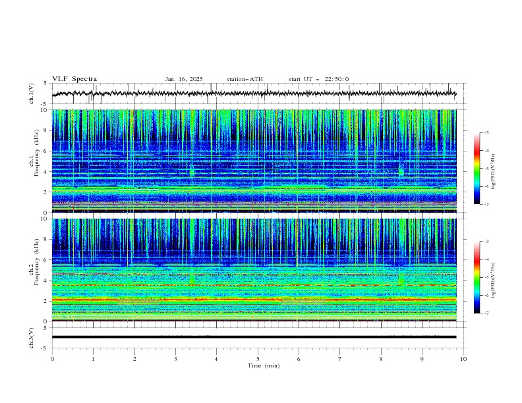The height and width of the screenshot is (403, 522).
Task: Click the log(PSD) label beside lower color bar
Action: [493, 281]
